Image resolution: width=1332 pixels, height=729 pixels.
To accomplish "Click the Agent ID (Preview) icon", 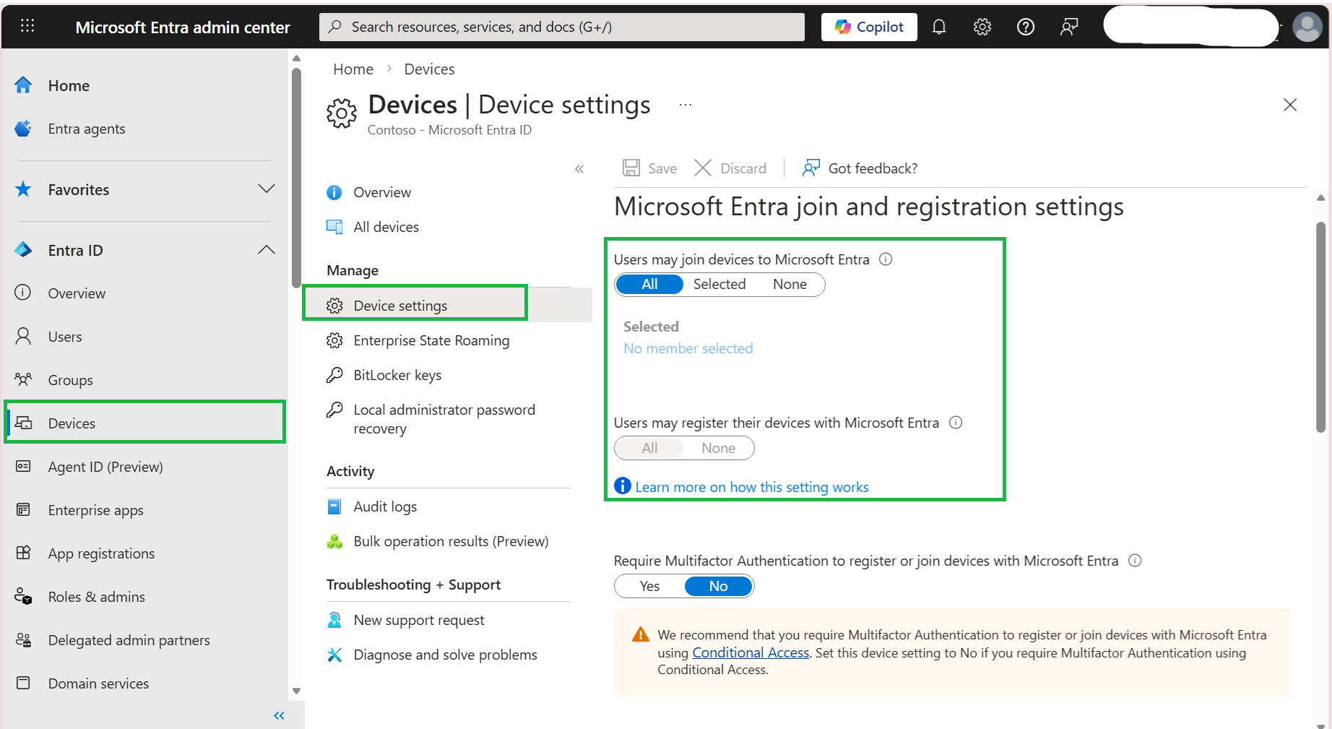I will (23, 467).
